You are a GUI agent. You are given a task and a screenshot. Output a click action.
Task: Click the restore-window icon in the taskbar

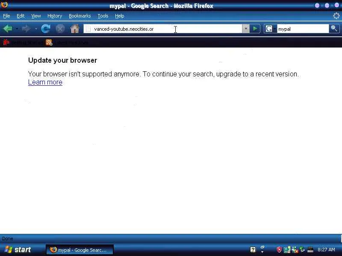click(262, 247)
